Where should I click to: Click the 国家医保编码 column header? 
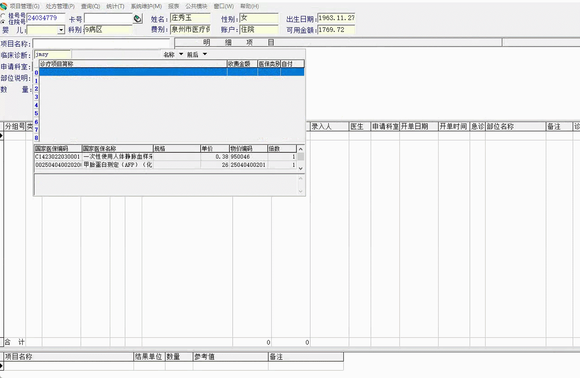pyautogui.click(x=58, y=149)
